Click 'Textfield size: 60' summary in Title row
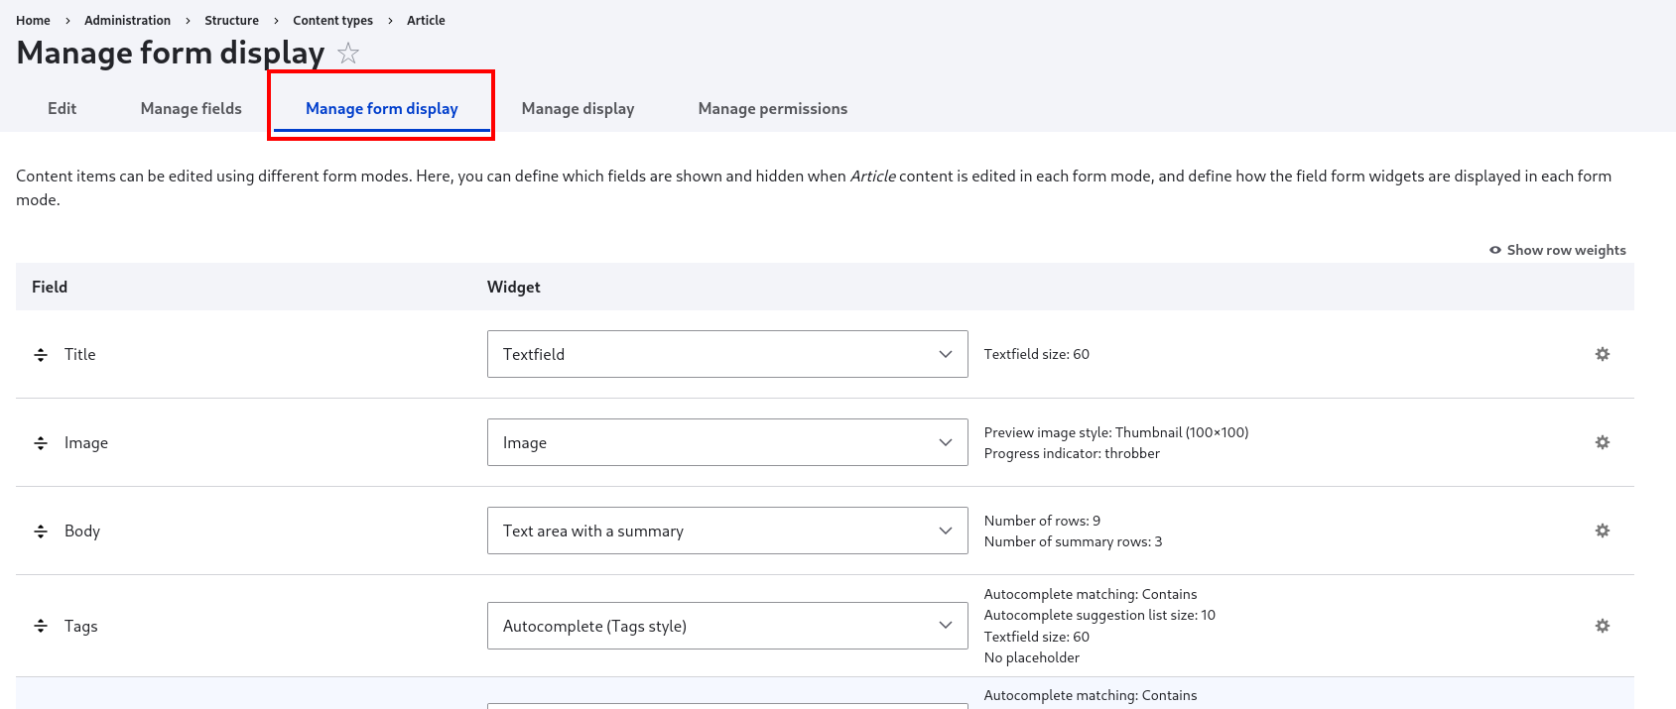1676x709 pixels. pos(1036,354)
